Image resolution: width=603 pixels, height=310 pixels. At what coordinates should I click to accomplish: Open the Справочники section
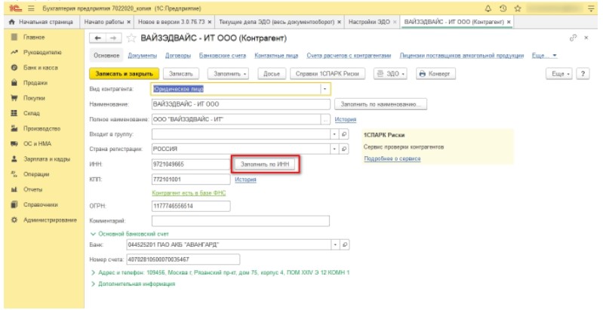[41, 204]
